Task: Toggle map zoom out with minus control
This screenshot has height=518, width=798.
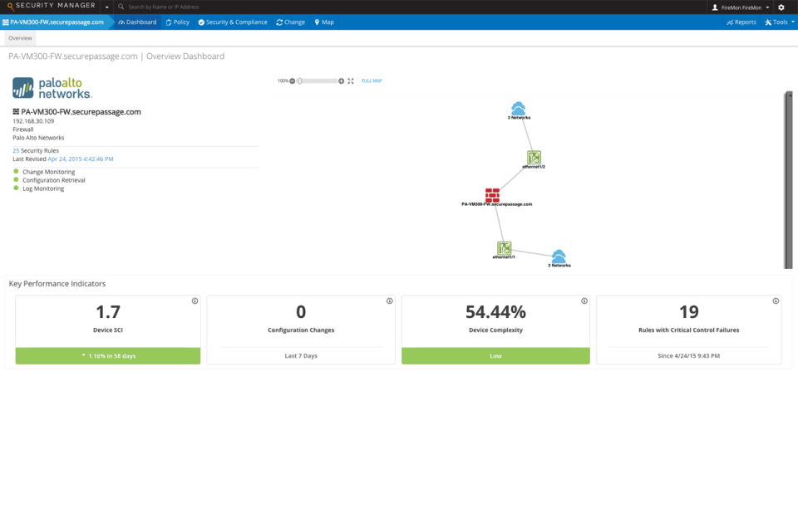Action: pos(291,81)
